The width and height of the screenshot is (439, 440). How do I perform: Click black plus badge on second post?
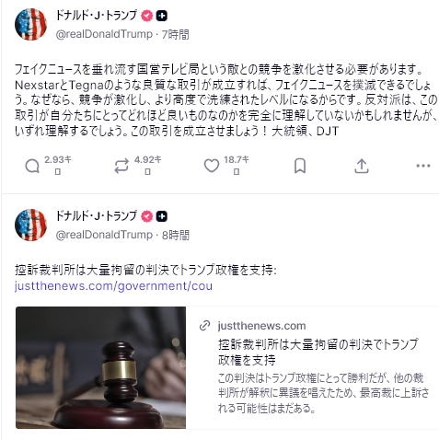[162, 216]
